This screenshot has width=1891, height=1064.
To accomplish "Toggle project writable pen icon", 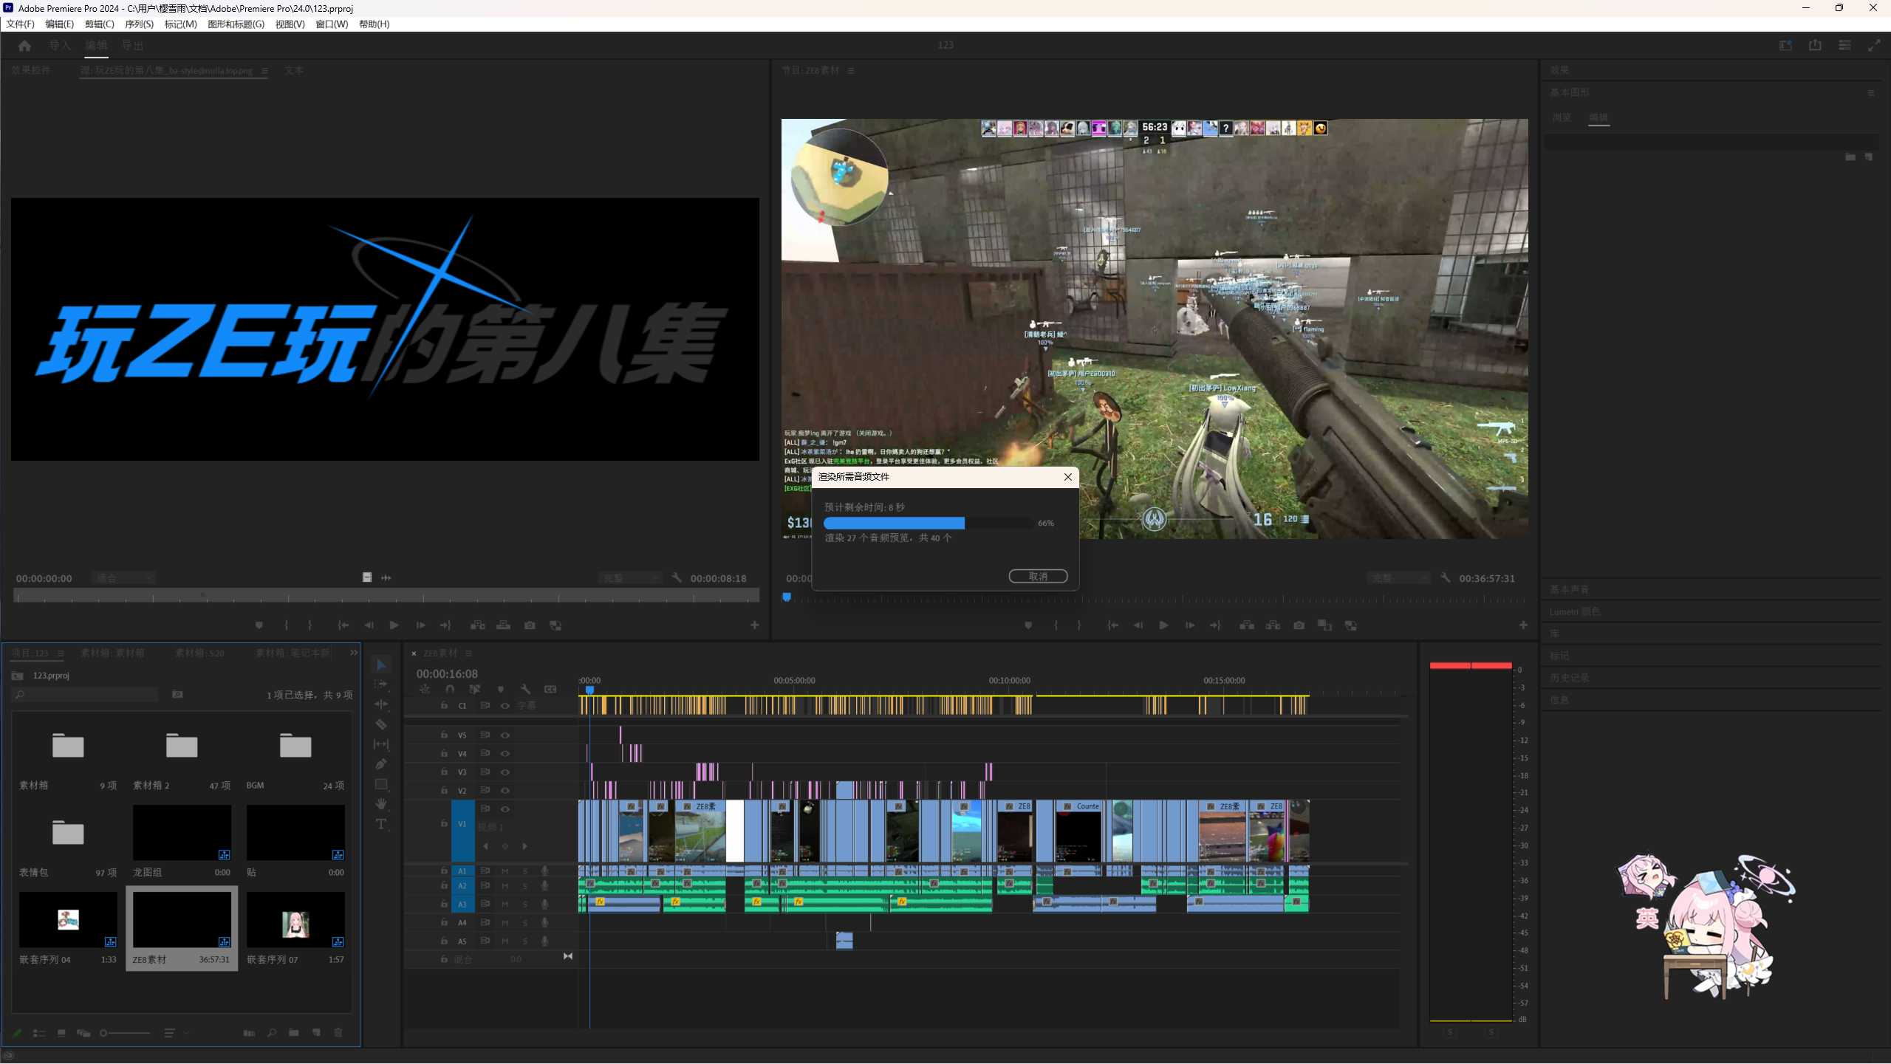I will (x=17, y=1033).
